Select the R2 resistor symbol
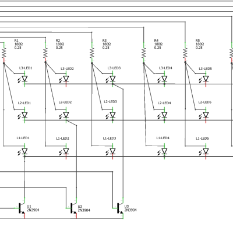Image resolution: width=233 pixels, height=233 pixels. tap(45, 53)
